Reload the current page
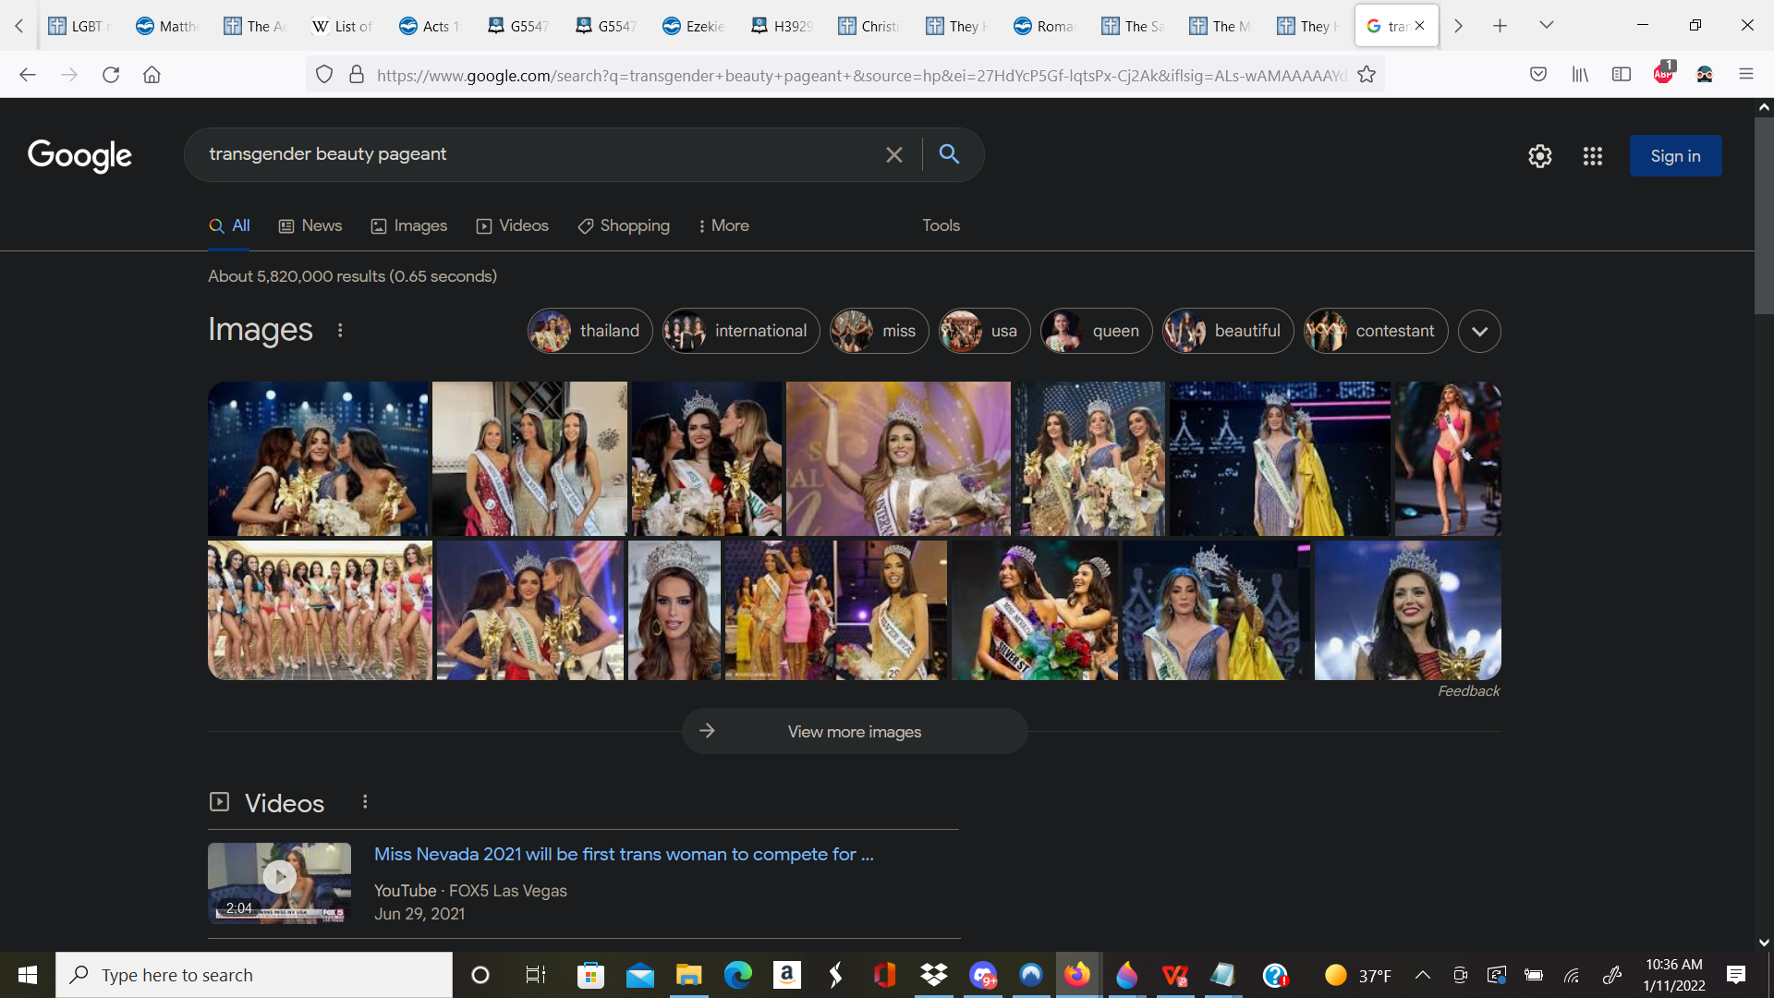Screen dimensions: 1774x998 pyautogui.click(x=111, y=75)
